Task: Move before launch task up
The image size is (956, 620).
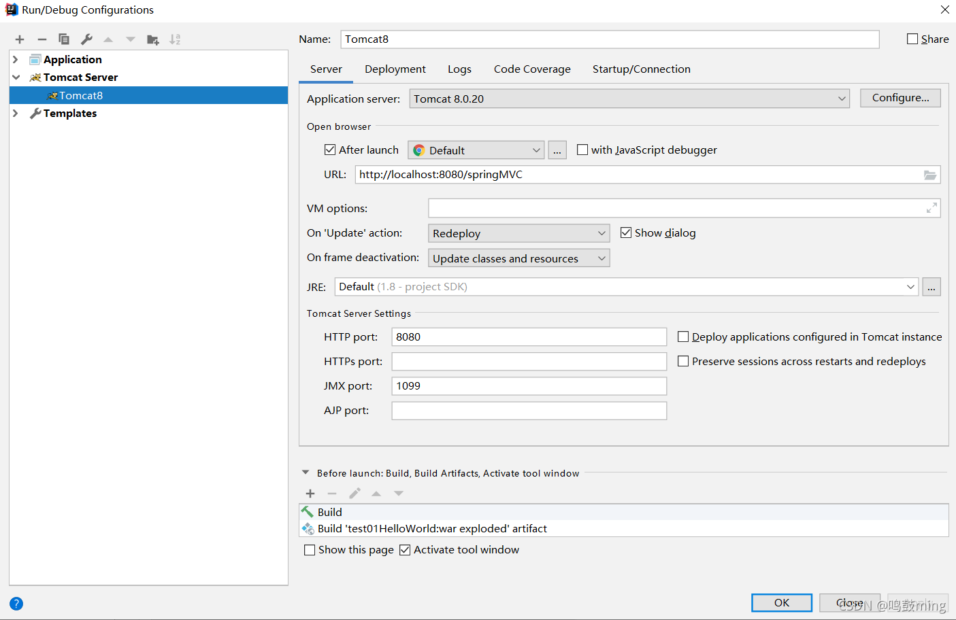Action: [376, 494]
